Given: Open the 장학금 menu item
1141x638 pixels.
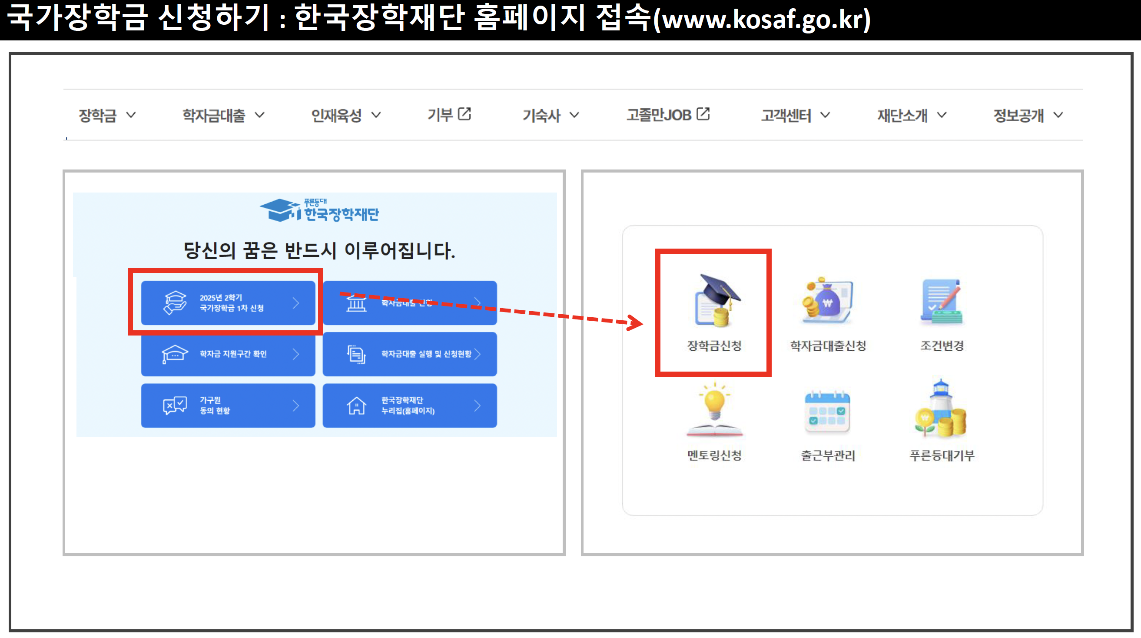Looking at the screenshot, I should click(x=97, y=115).
